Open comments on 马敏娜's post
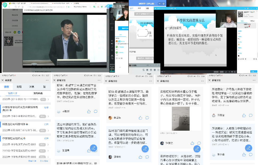The image size is (258, 165). click(95, 112)
